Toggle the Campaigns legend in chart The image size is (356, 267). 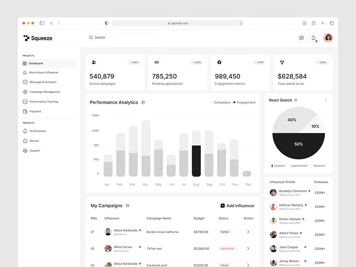221,102
